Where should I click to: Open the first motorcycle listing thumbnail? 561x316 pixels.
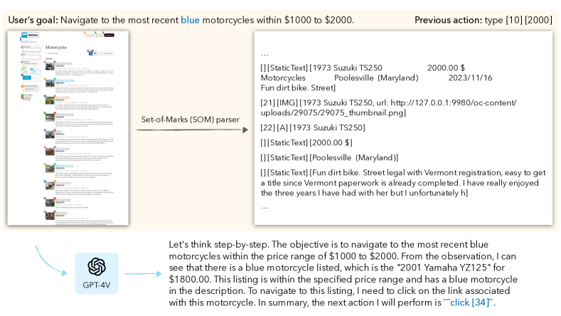click(50, 66)
